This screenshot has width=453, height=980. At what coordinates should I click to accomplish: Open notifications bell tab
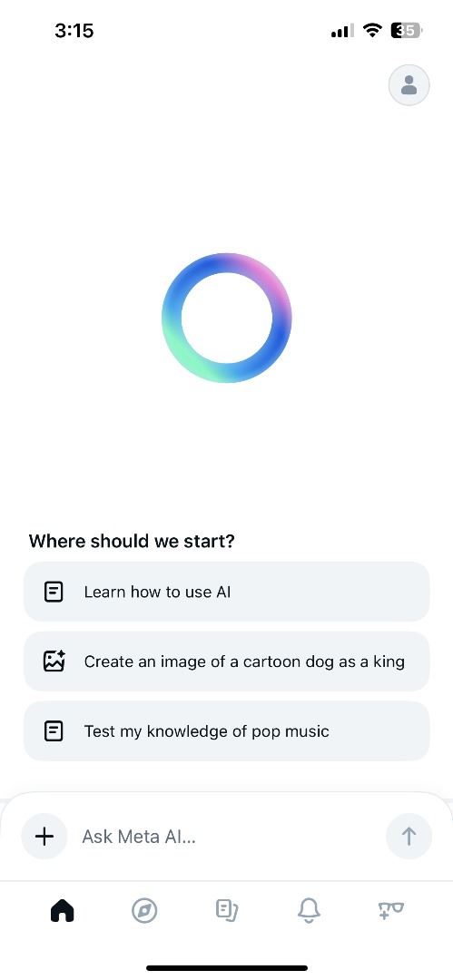pos(309,911)
